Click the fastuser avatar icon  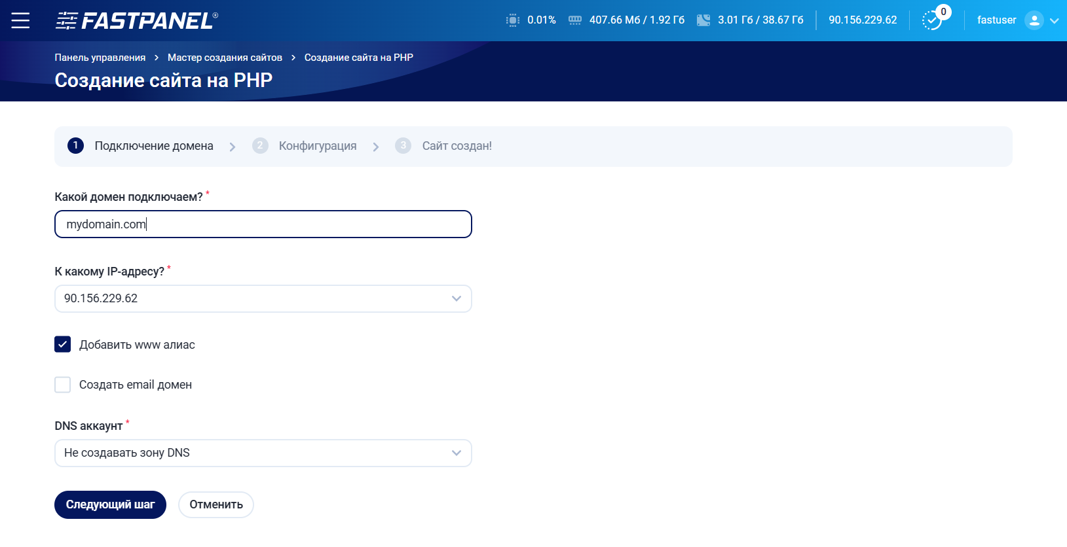[1034, 20]
